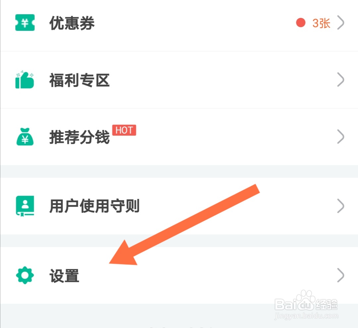358x328 pixels.
Task: Expand 推荐分钱 using its right chevron
Action: click(x=341, y=137)
